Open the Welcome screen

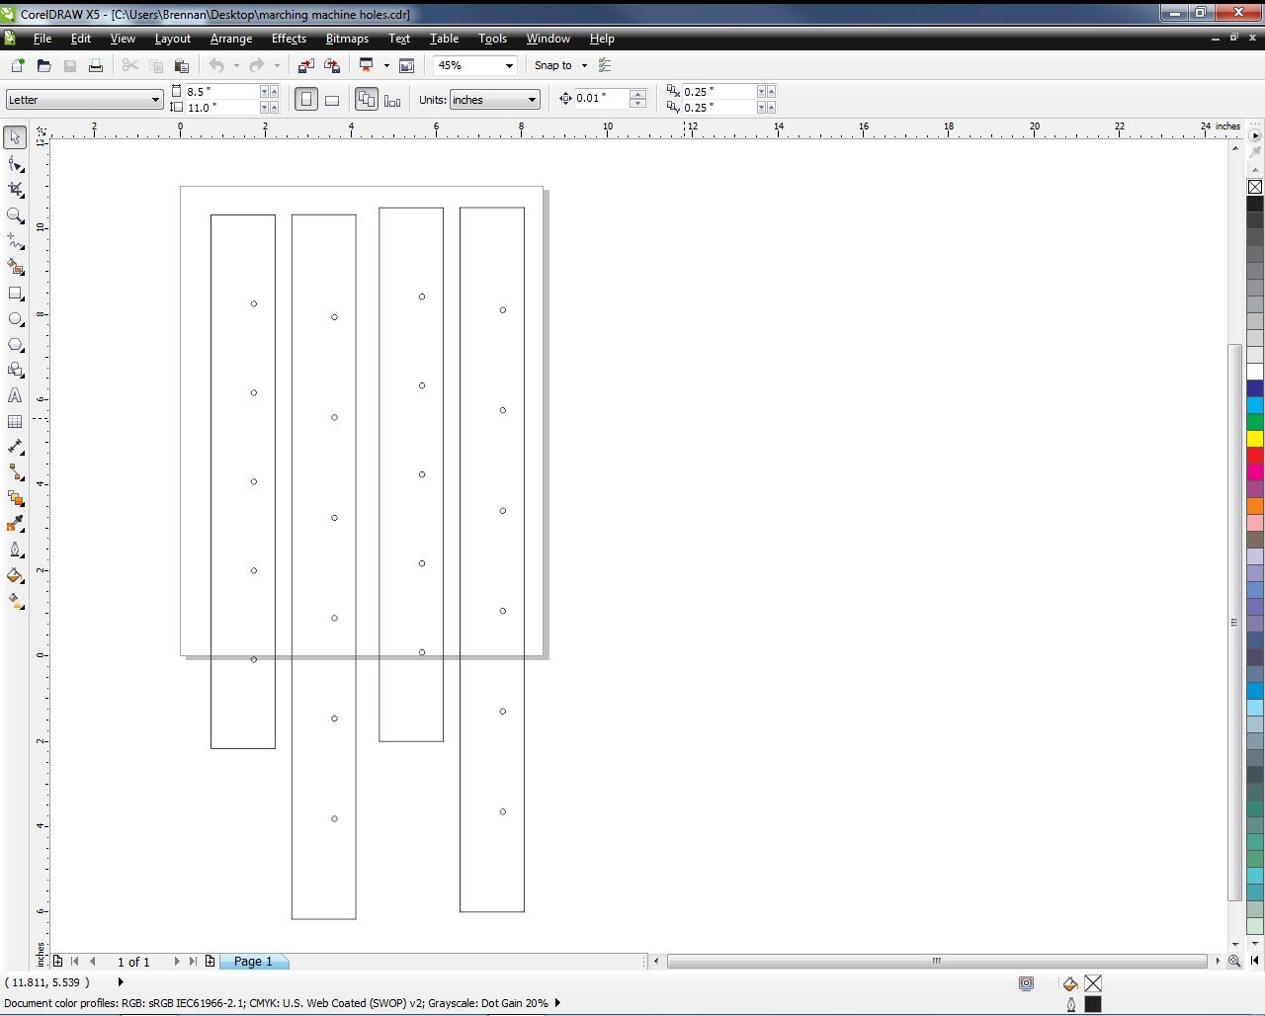point(406,65)
